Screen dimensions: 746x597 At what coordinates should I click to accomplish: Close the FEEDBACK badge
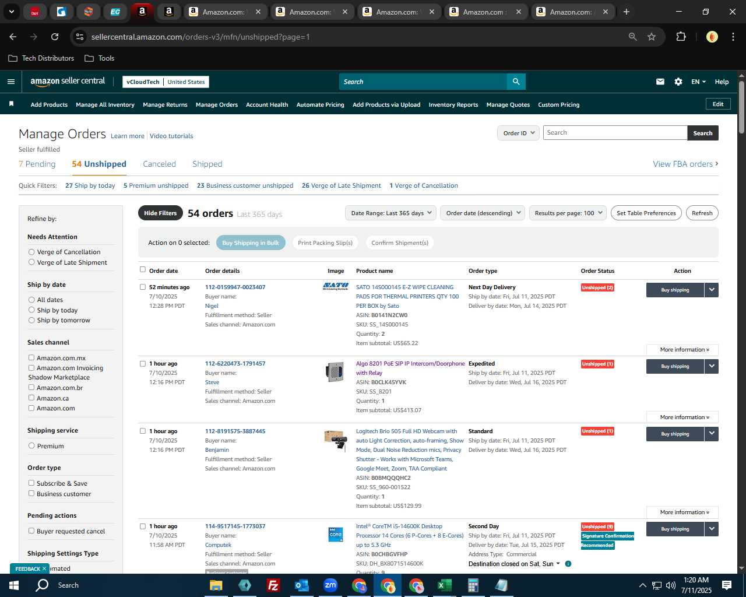click(x=44, y=568)
